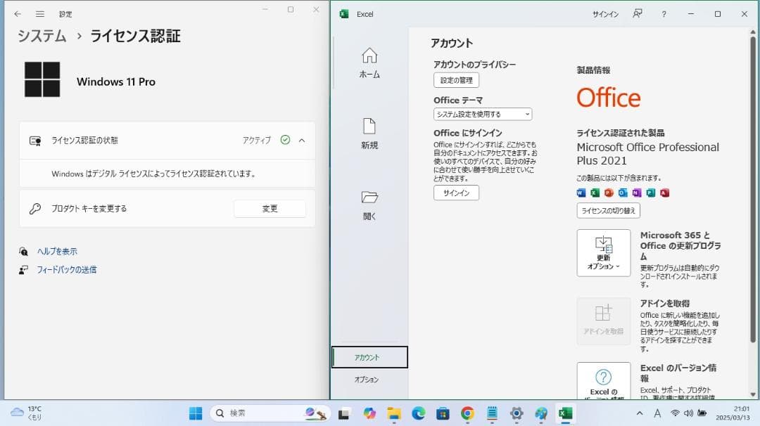Click the Access product icon
Screen dimensions: 760x426
(x=664, y=193)
